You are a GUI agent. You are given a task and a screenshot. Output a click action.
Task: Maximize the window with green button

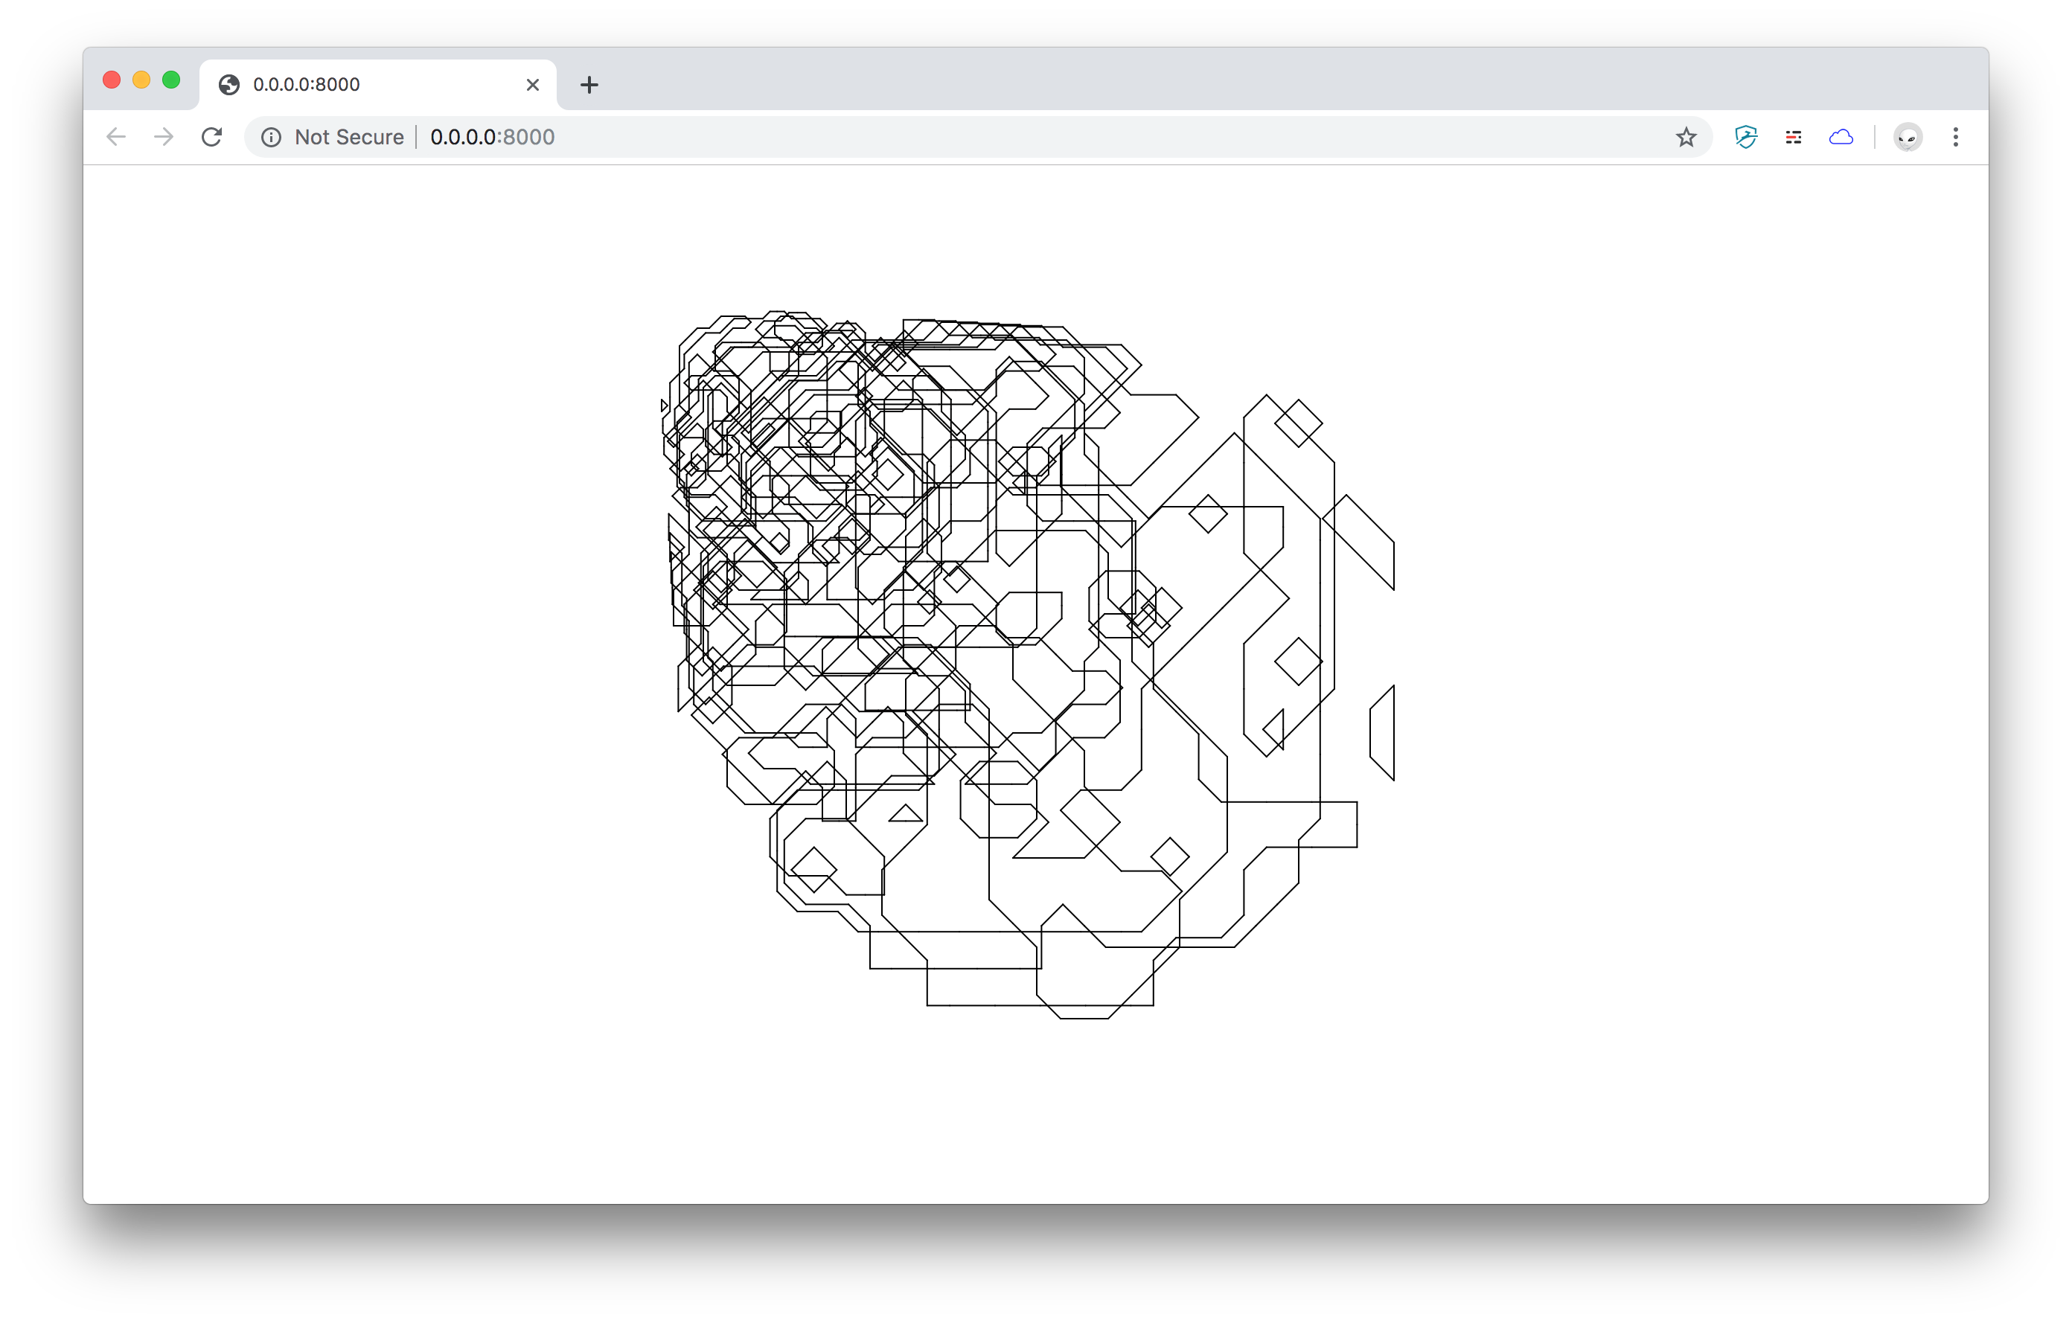(x=171, y=80)
